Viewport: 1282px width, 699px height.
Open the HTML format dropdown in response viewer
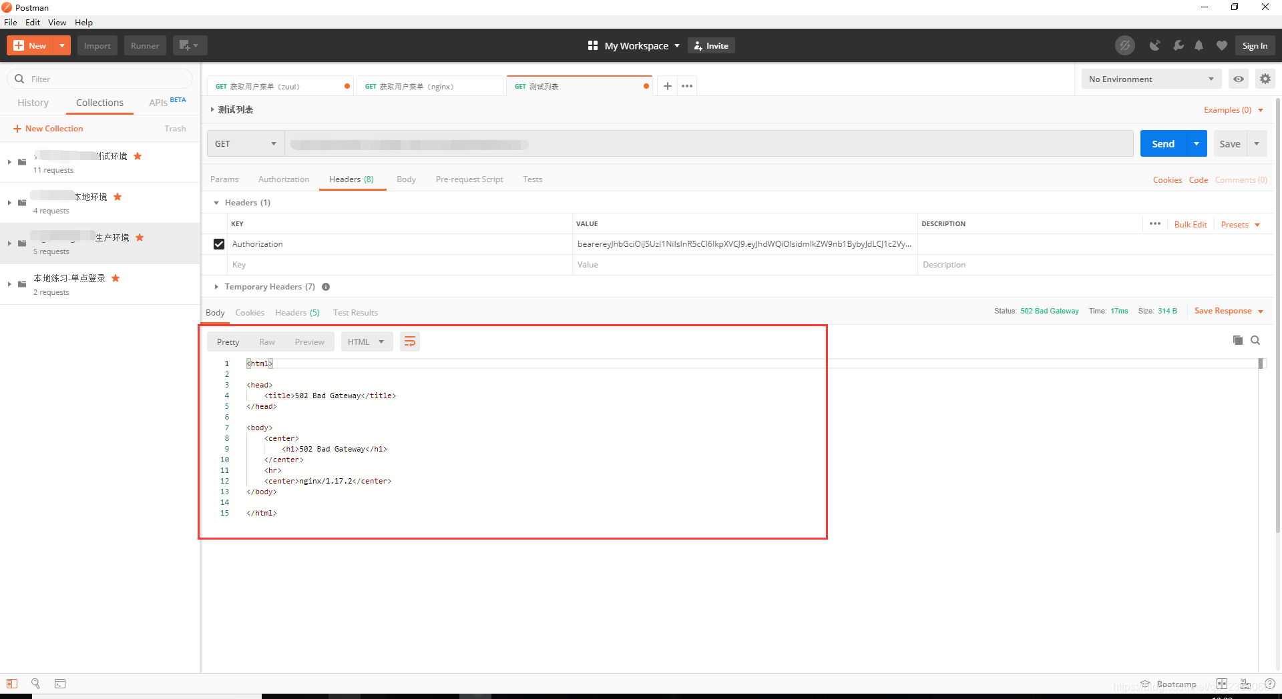pyautogui.click(x=366, y=341)
